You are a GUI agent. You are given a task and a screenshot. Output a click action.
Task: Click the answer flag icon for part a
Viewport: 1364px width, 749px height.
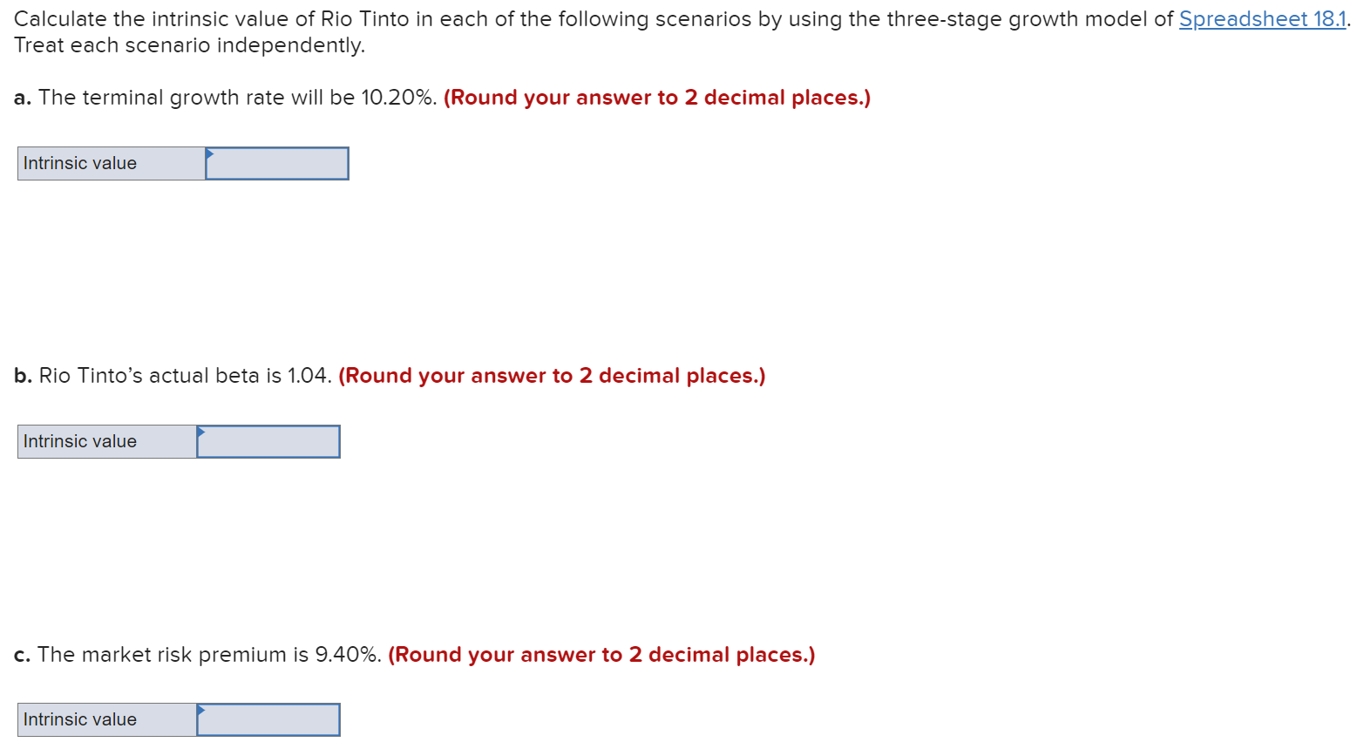(209, 154)
